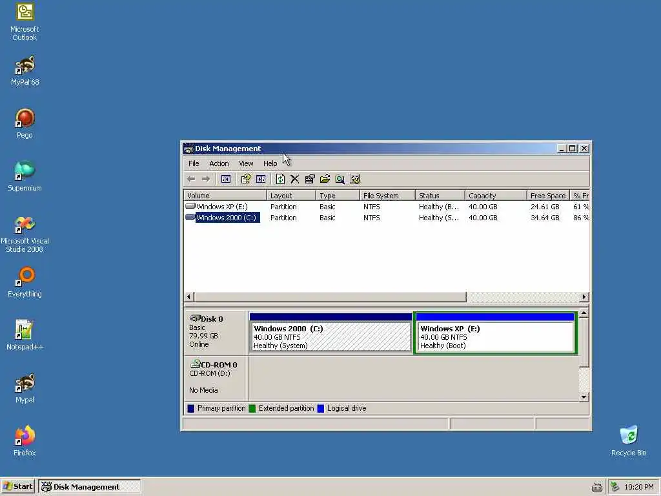
Task: Click the Logical drive blue legend swatch
Action: pyautogui.click(x=320, y=408)
